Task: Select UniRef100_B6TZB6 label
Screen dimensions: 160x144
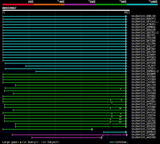Action: (143, 41)
